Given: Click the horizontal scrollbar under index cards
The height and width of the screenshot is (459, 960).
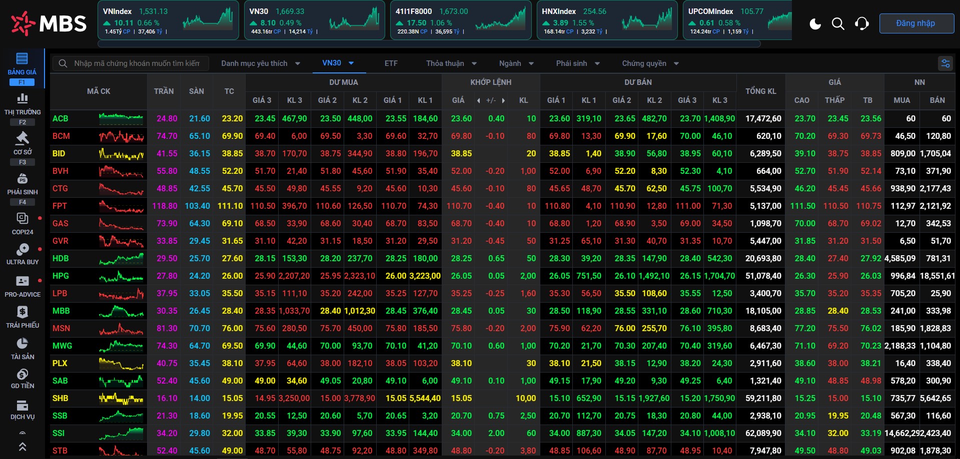Looking at the screenshot, I should [429, 44].
